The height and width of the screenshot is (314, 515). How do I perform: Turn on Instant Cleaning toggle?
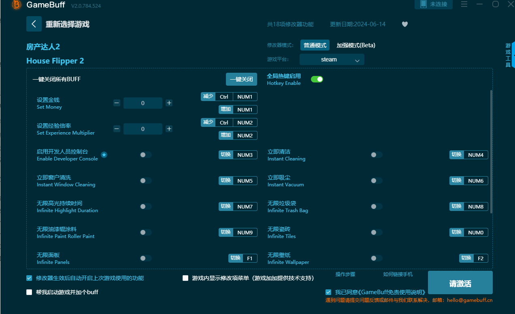(x=377, y=155)
